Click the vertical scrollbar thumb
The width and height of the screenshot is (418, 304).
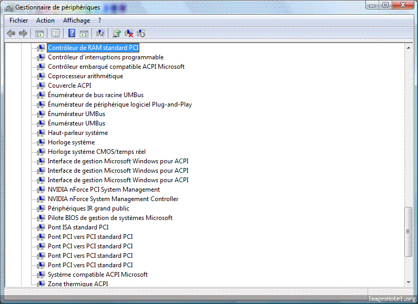point(408,230)
